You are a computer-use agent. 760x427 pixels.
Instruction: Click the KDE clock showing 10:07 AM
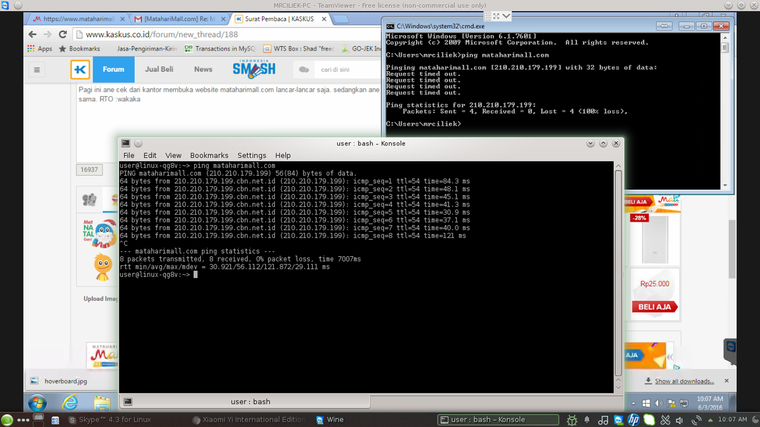732,420
